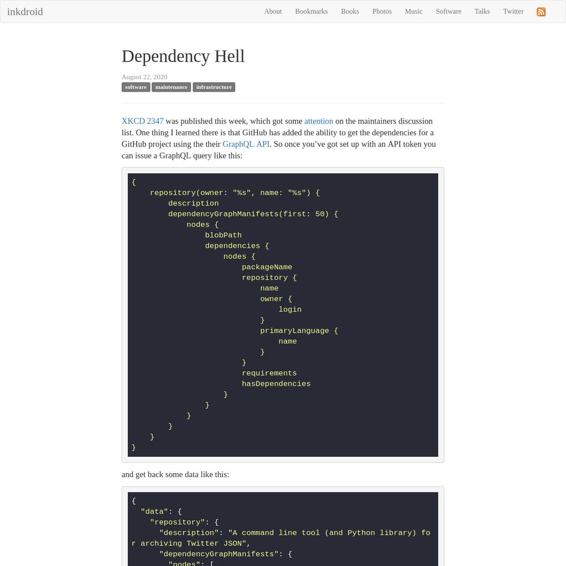Follow the attention link
This screenshot has height=566, width=566.
(318, 121)
